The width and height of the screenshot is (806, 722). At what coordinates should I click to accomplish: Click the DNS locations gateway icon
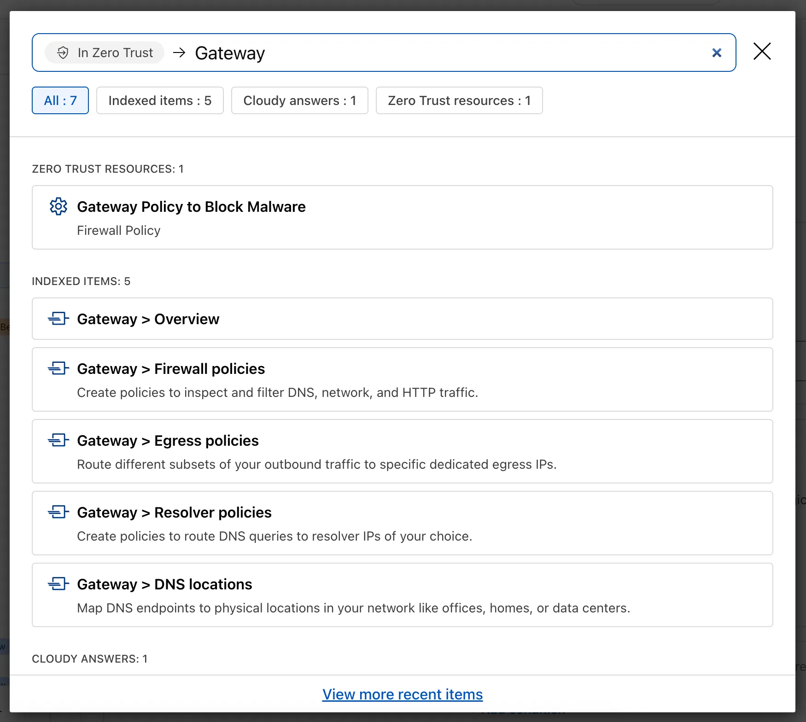click(x=58, y=584)
